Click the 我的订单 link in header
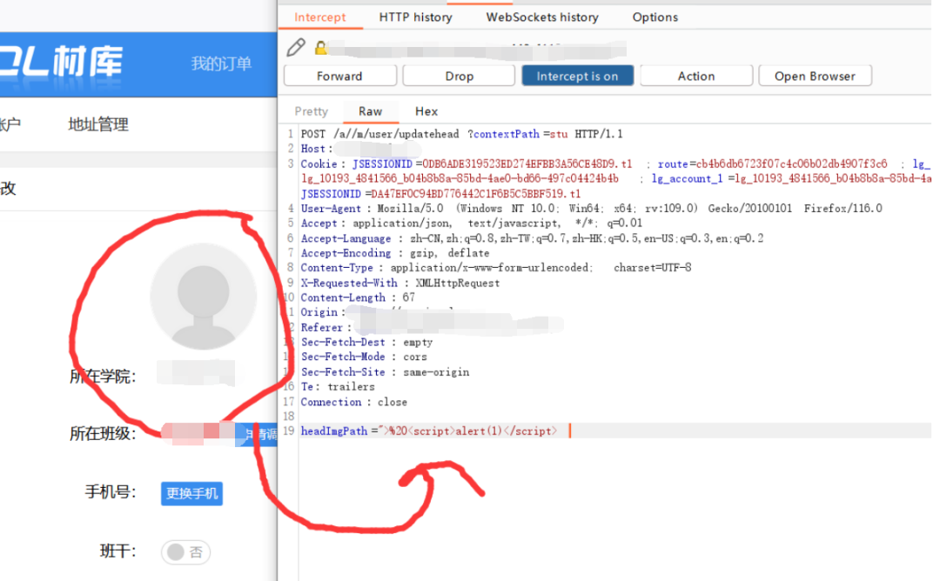This screenshot has width=940, height=581. [221, 63]
